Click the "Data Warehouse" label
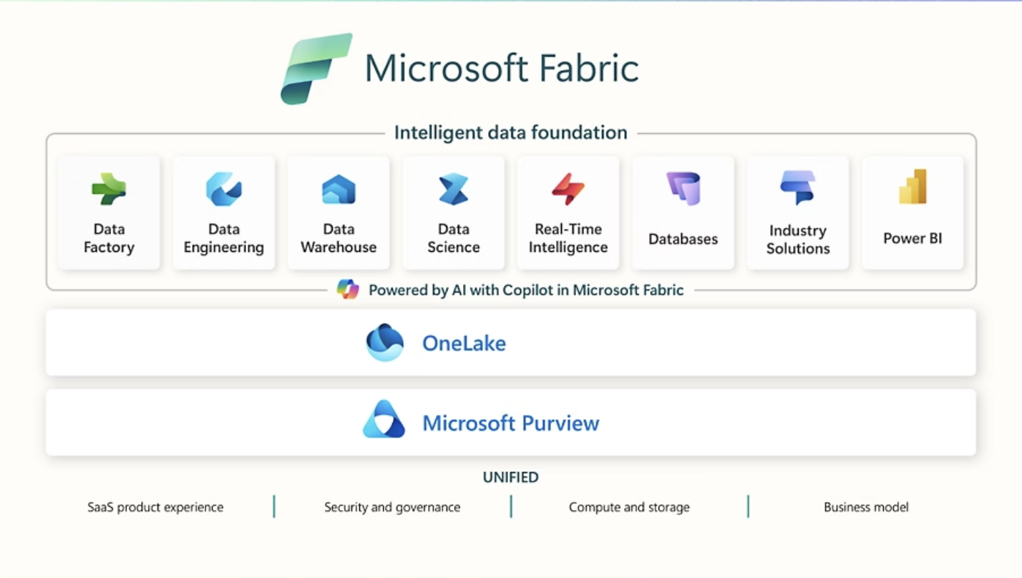 tap(339, 238)
